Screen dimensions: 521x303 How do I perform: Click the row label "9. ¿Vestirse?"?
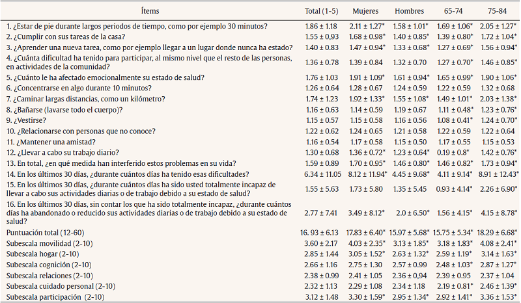28,120
